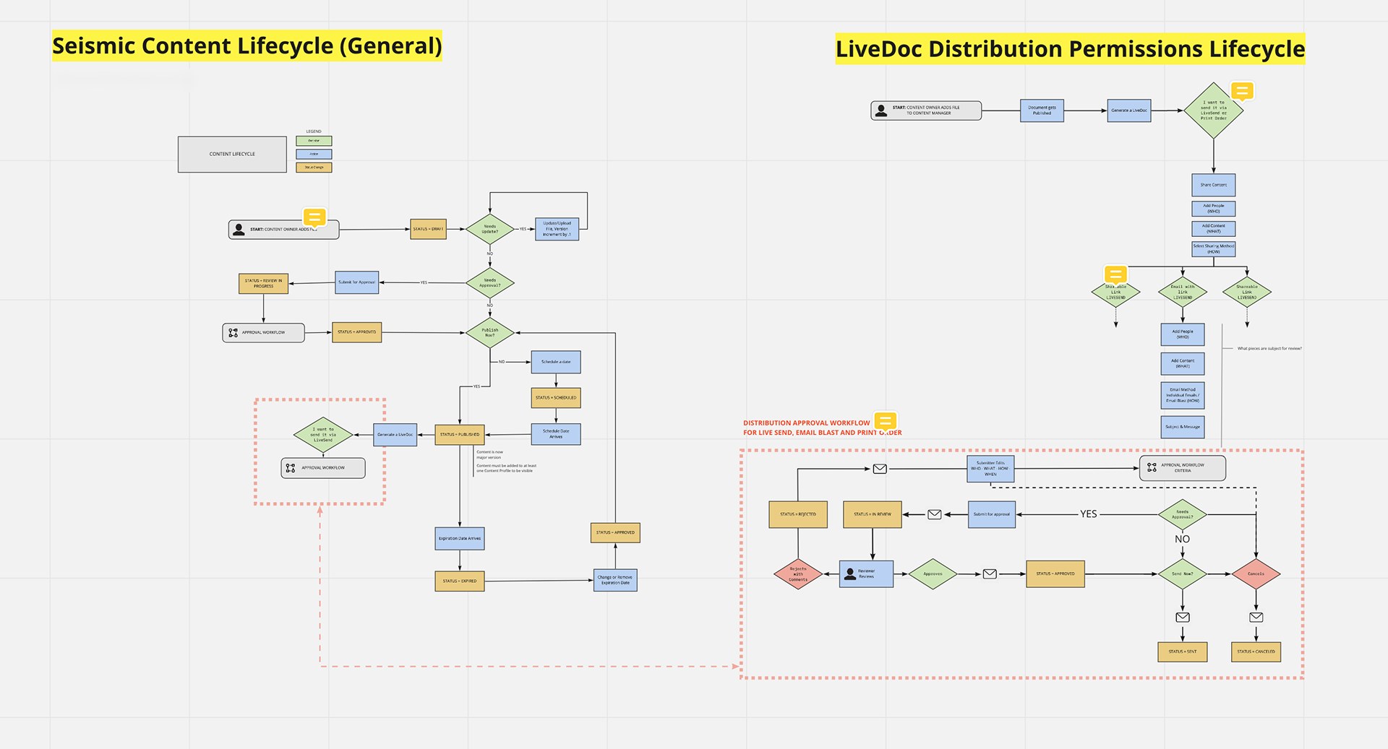1388x749 pixels.
Task: Select STATUS = REJECTED node
Action: pos(798,514)
